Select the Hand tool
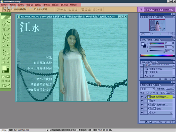 coord(4,62)
